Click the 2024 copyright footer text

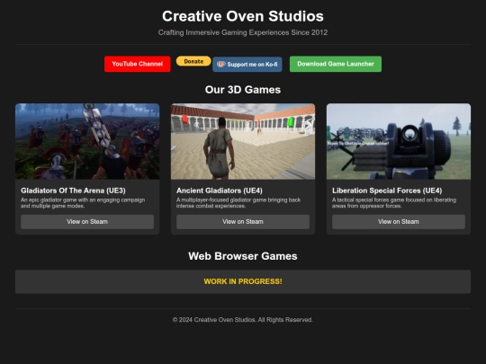coord(243,320)
